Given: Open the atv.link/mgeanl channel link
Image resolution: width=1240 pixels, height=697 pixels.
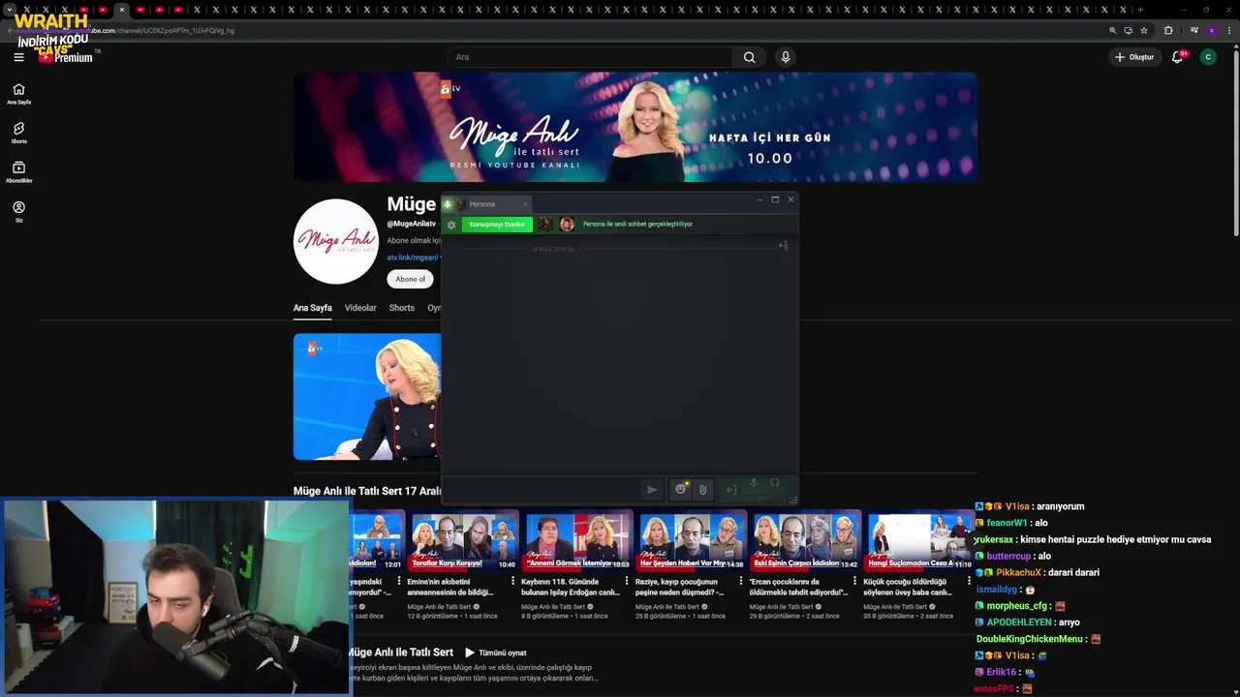Looking at the screenshot, I should 413,258.
